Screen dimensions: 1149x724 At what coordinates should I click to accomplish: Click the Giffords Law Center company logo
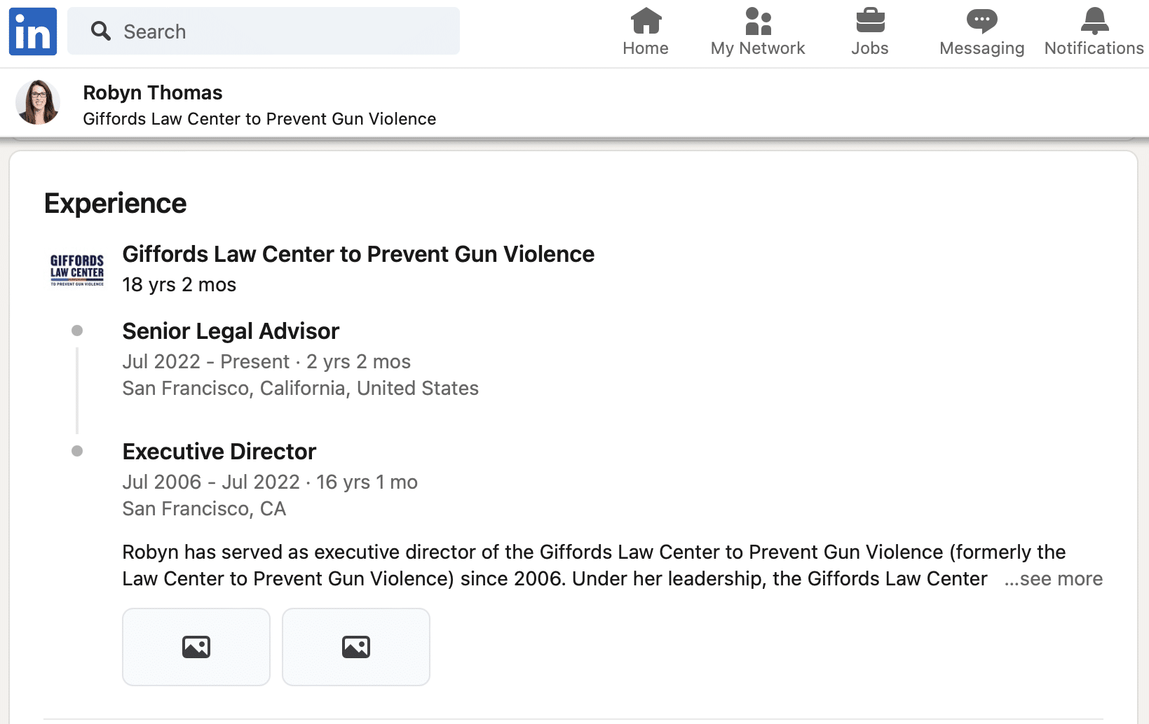(77, 270)
